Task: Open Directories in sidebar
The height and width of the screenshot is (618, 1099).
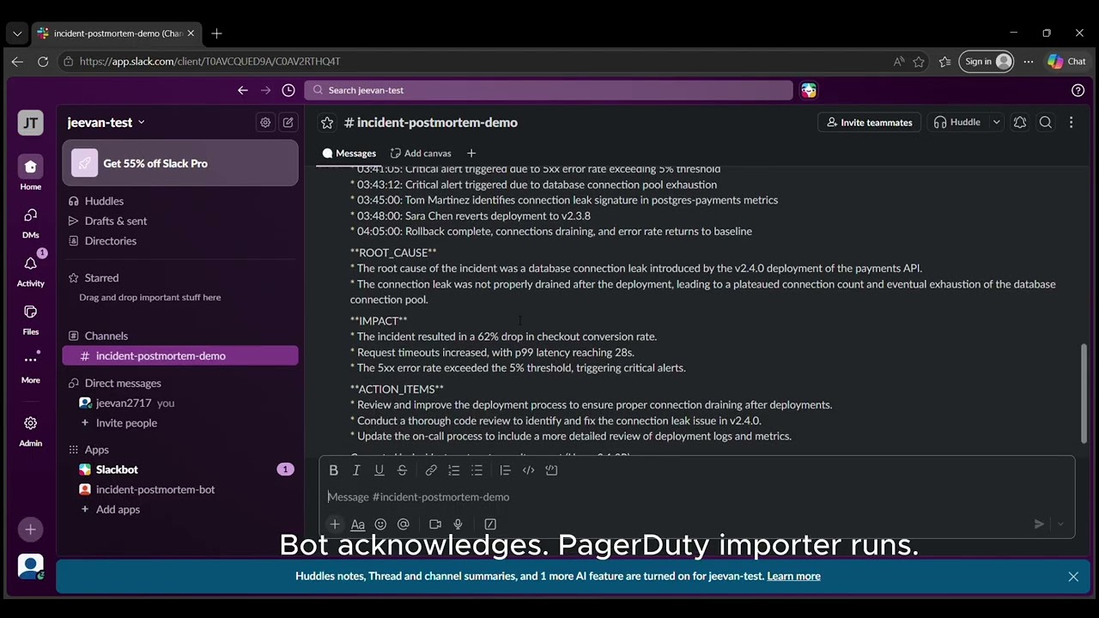Action: tap(180, 241)
